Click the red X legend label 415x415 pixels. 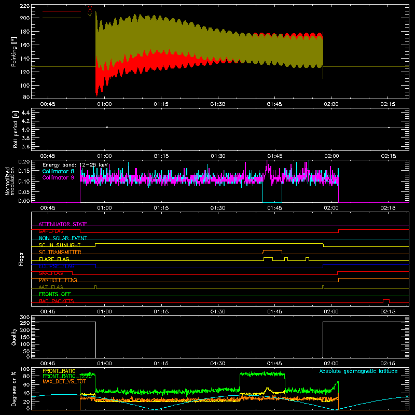(x=90, y=9)
